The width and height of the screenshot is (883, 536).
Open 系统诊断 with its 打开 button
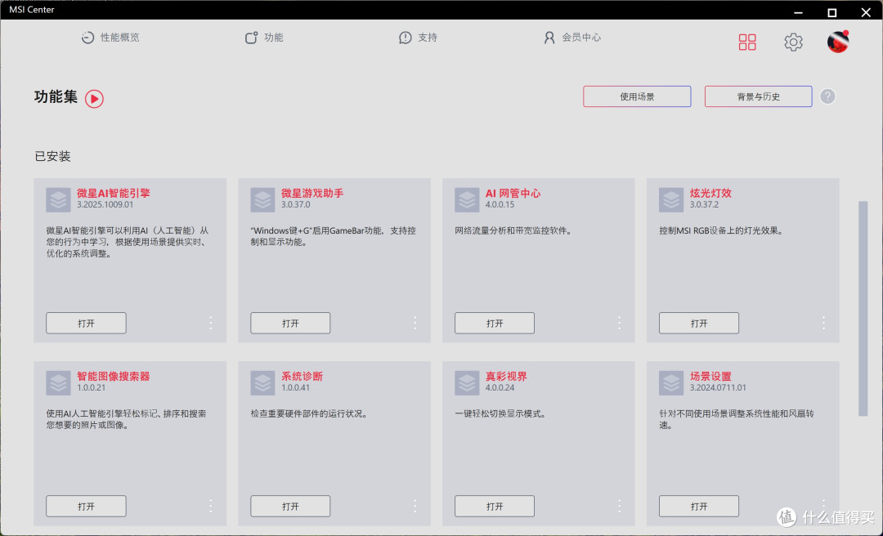pyautogui.click(x=290, y=506)
